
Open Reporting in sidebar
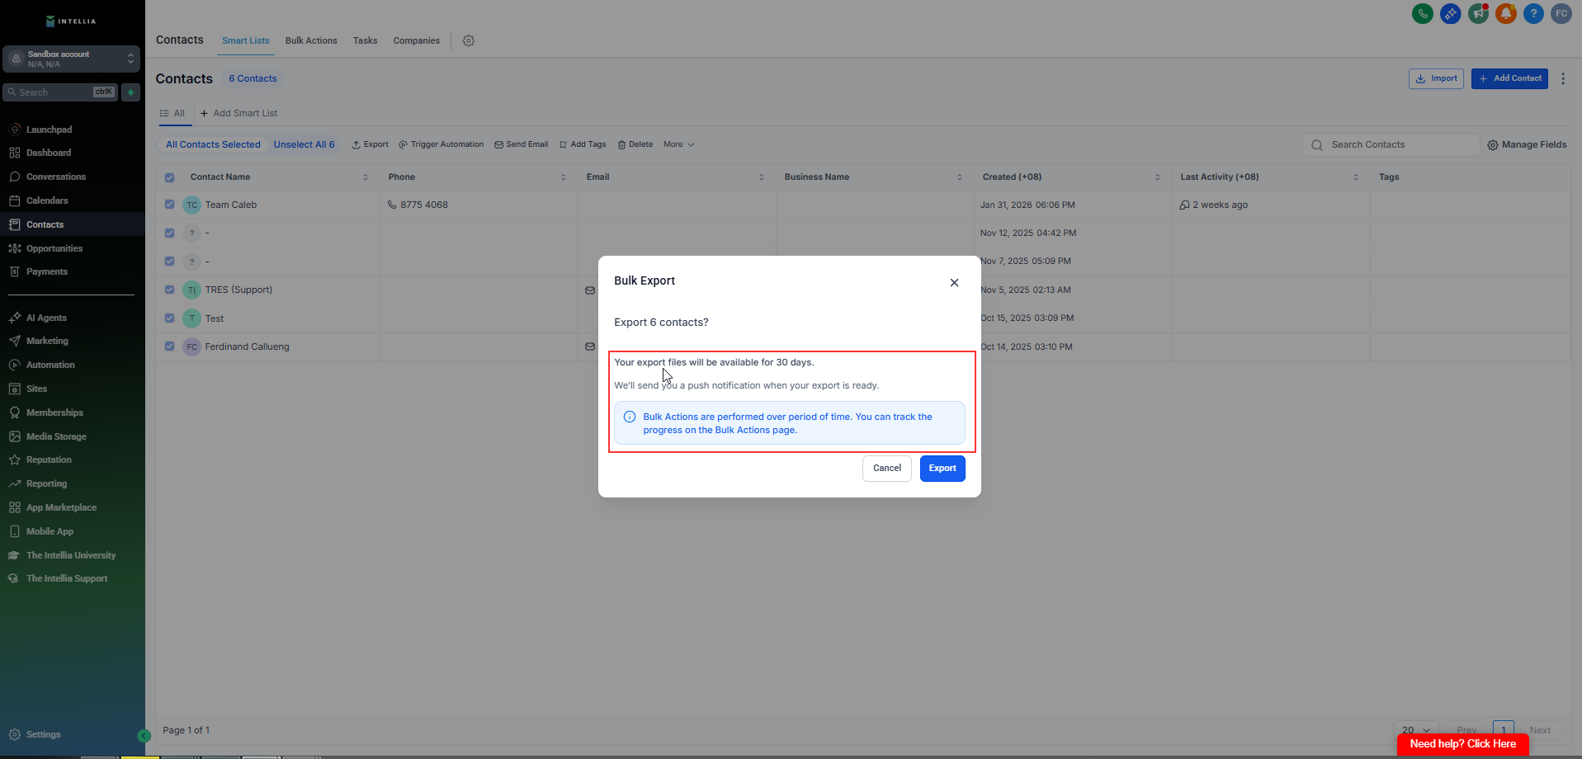[x=46, y=483]
